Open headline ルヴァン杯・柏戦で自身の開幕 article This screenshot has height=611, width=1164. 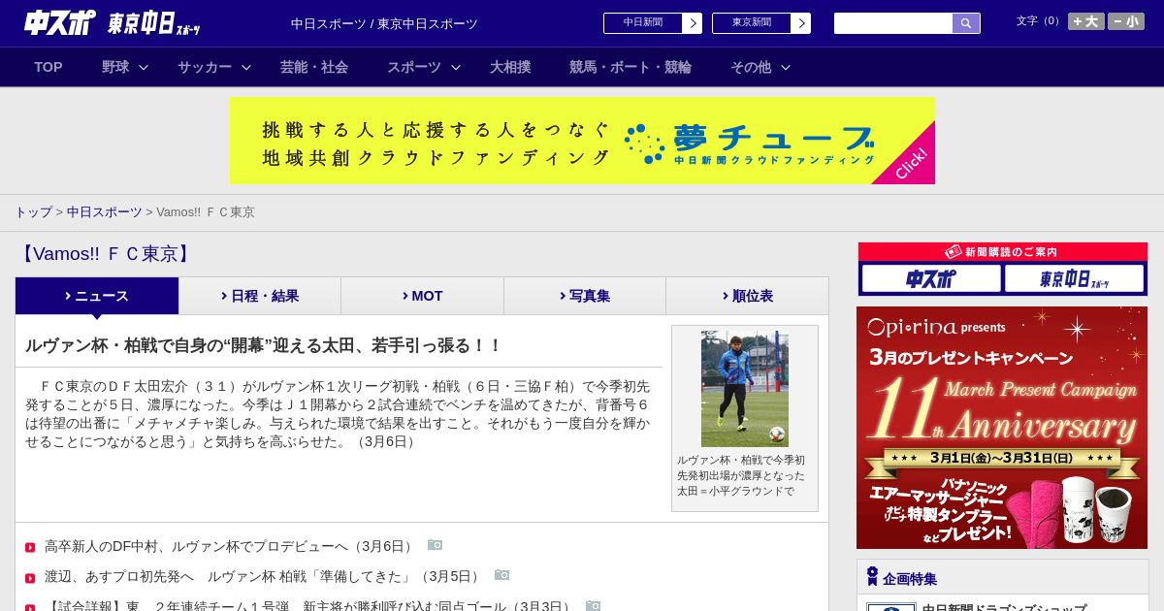point(264,345)
